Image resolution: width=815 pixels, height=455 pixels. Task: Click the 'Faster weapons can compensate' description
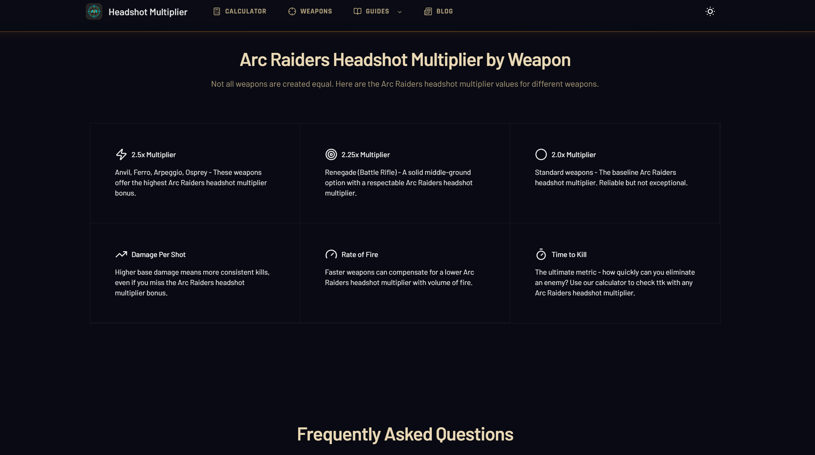(399, 277)
